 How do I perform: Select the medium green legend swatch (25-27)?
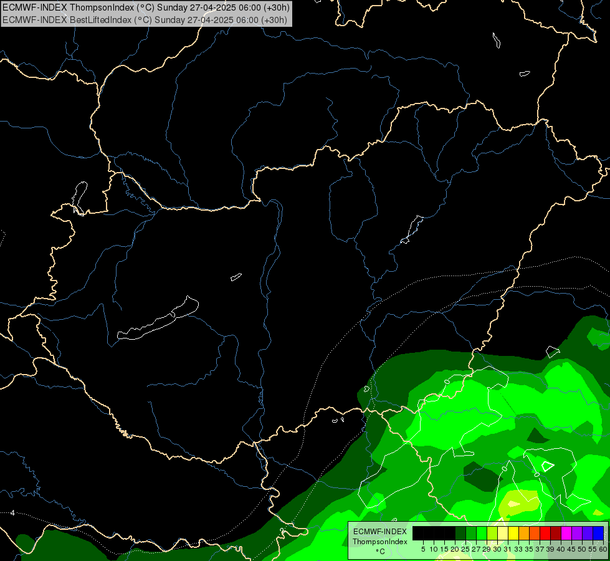(471, 534)
